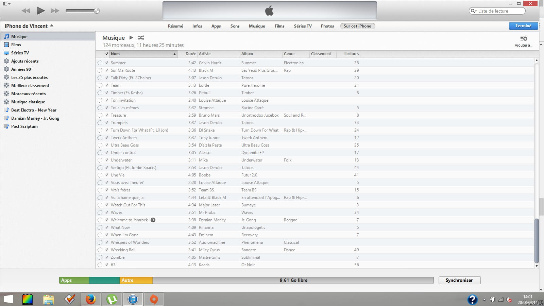This screenshot has height=306, width=544.
Task: Reverse sort order using the Nom column arrow
Action: point(174,54)
